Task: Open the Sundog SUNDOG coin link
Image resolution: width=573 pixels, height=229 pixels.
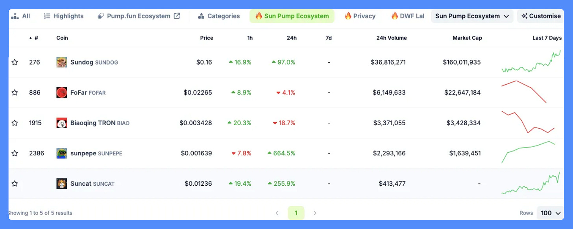Action: point(94,62)
